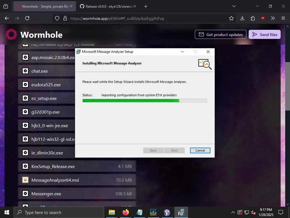Open the notification center icon

[x=281, y=212]
